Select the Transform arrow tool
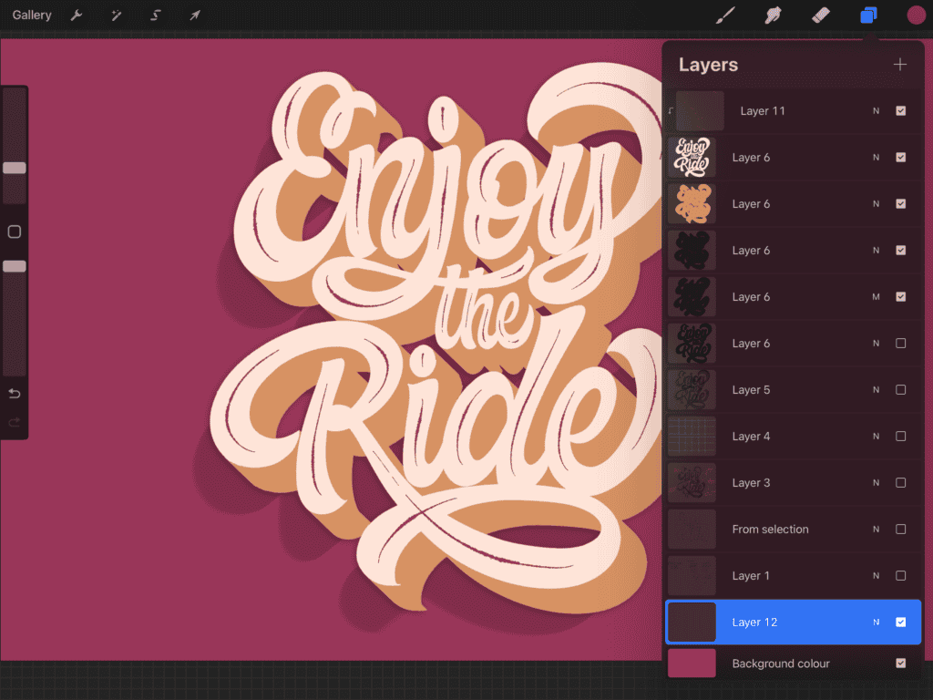The image size is (933, 700). point(193,15)
